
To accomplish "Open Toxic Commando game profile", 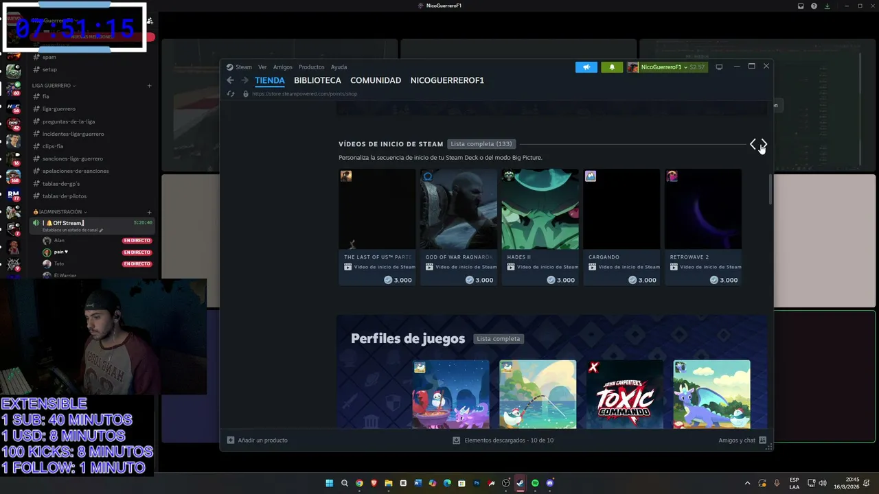I will click(x=625, y=395).
